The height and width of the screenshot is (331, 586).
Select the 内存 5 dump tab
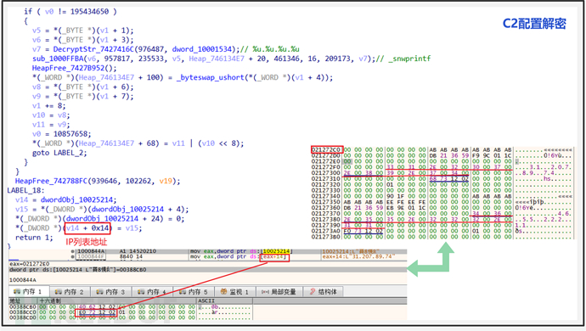pos(194,292)
